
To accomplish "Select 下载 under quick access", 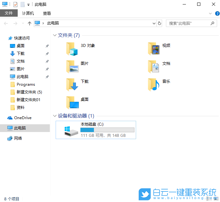I will coord(21,54).
